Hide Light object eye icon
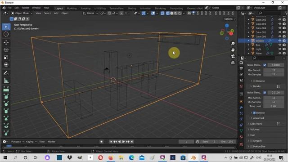Screen dimensions: 288x162 pyautogui.click(x=280, y=49)
